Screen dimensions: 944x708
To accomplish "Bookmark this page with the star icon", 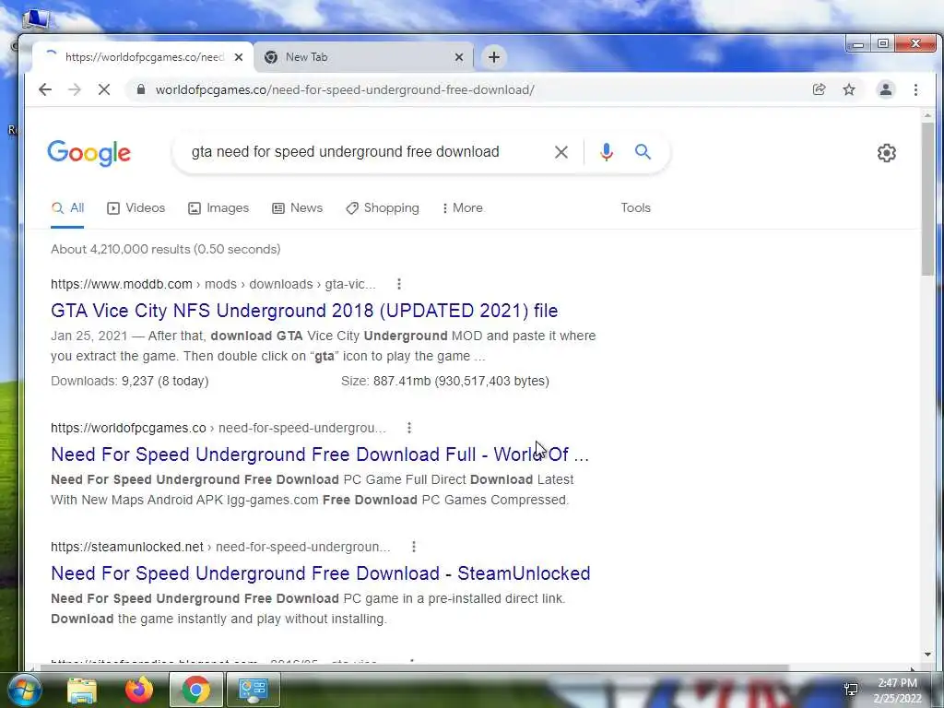I will tap(849, 89).
